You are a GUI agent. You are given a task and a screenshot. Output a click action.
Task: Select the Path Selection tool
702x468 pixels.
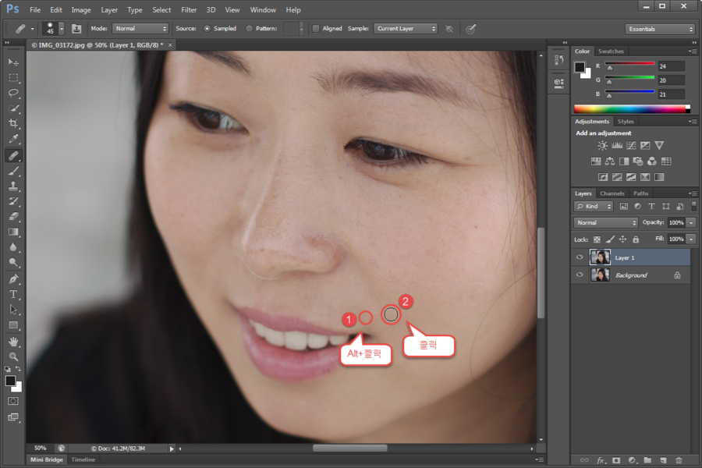point(13,310)
